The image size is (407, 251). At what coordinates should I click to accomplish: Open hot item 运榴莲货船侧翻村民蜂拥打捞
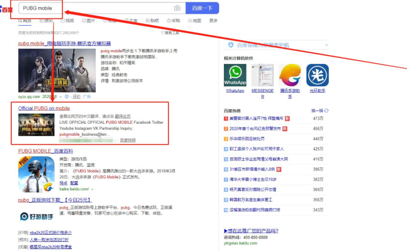click(x=255, y=210)
